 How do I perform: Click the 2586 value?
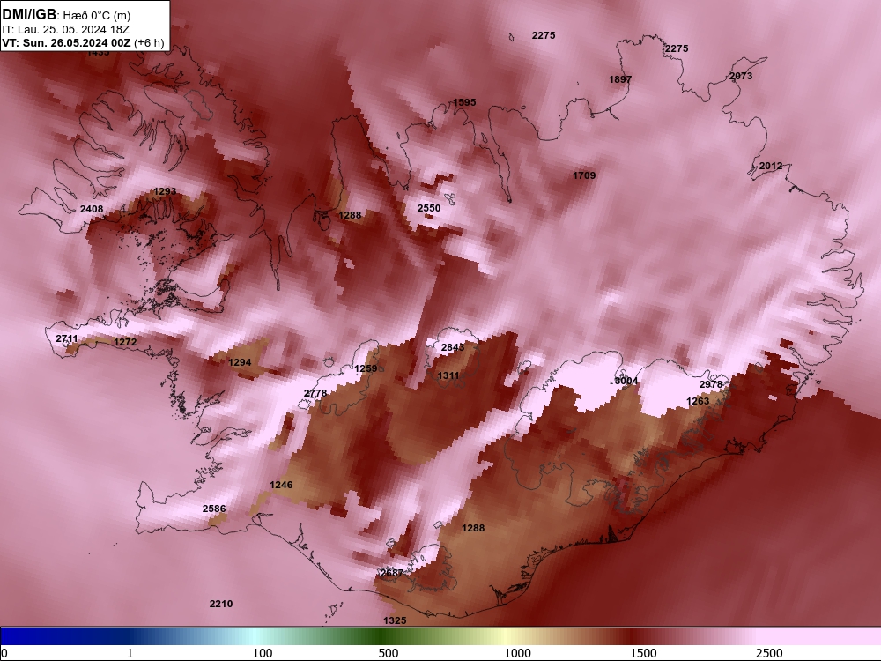[x=214, y=509]
